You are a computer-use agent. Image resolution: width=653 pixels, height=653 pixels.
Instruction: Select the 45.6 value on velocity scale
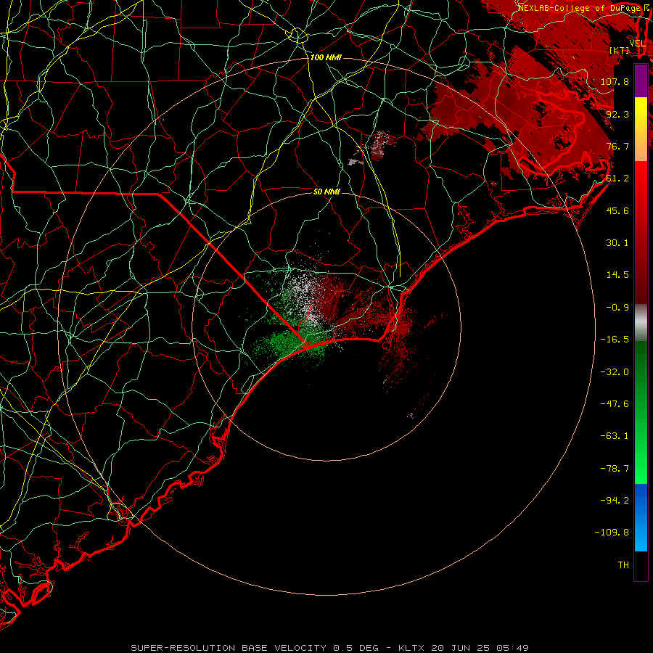617,210
